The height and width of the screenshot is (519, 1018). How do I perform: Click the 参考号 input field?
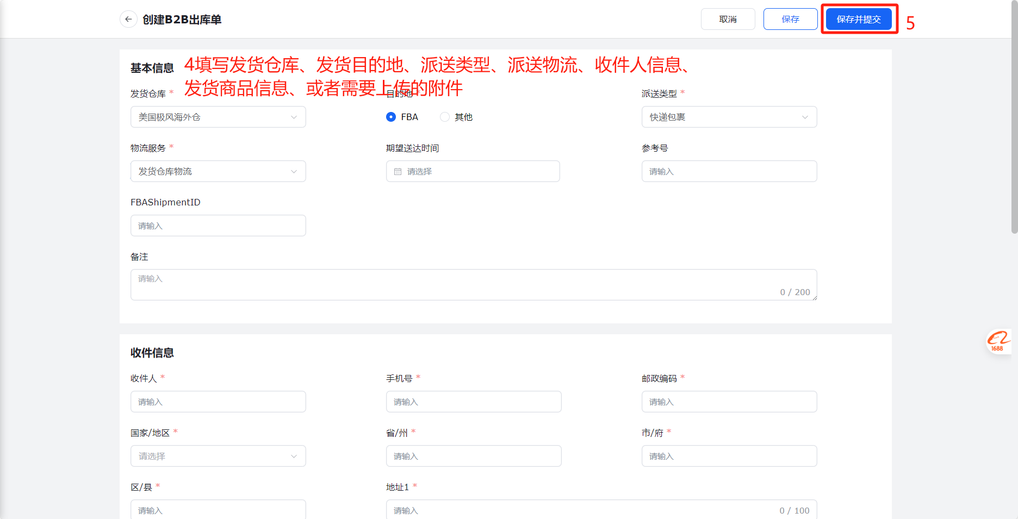(729, 171)
